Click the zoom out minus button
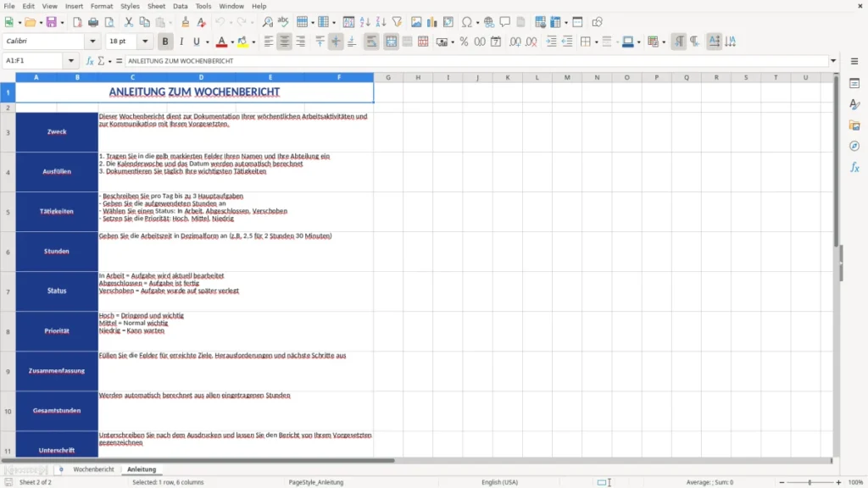868x488 pixels. coord(782,482)
